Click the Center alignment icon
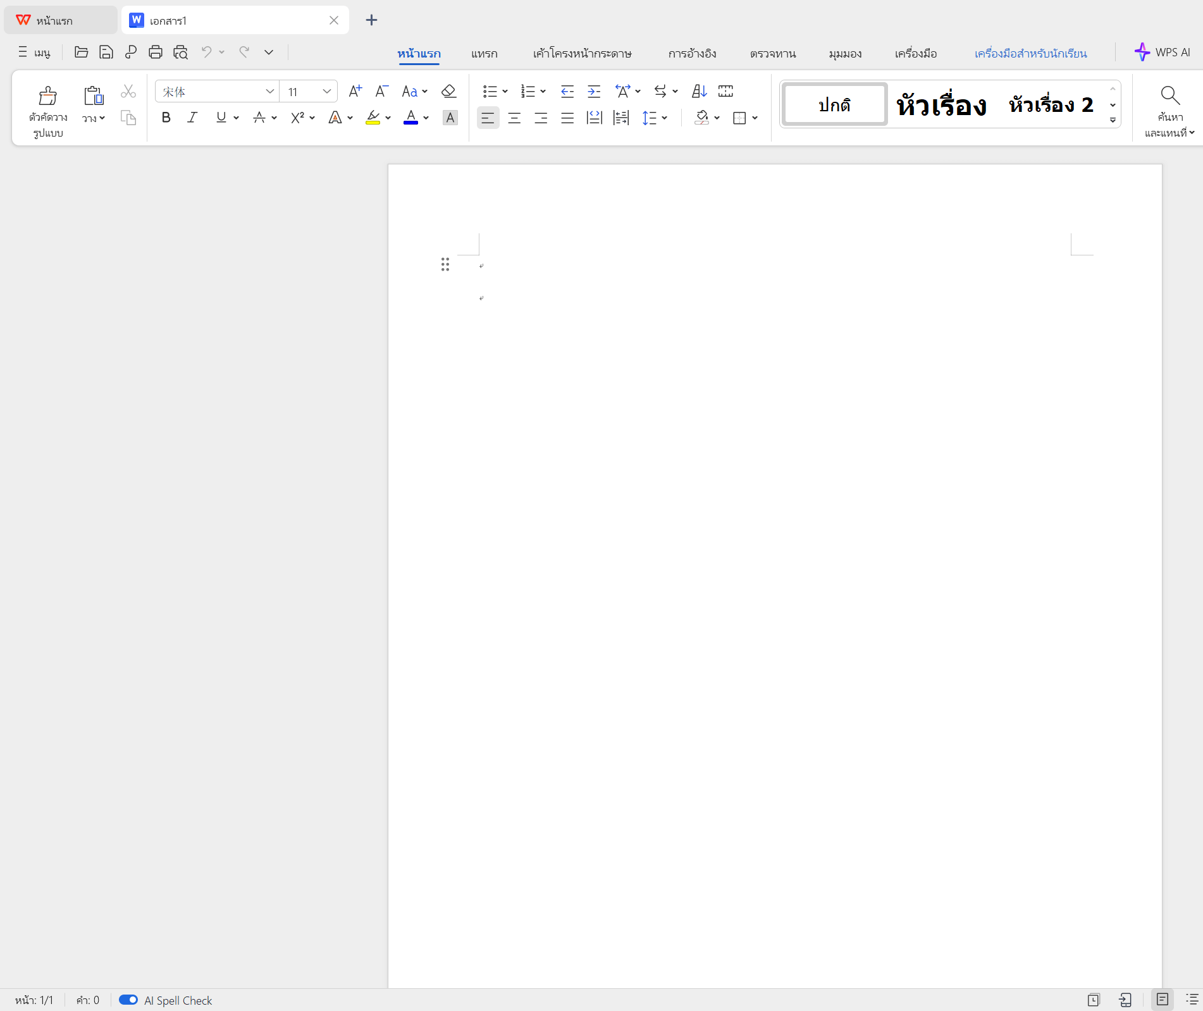 [x=514, y=118]
